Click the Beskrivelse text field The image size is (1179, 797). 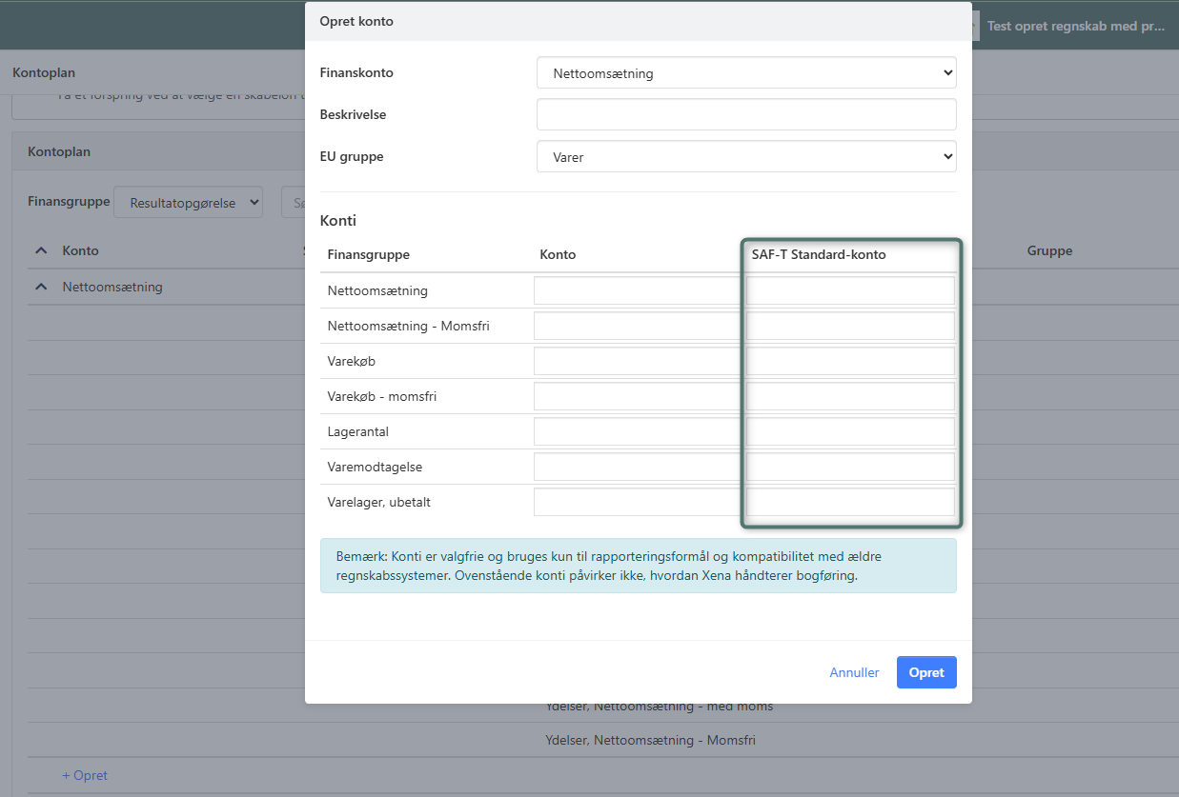point(746,114)
